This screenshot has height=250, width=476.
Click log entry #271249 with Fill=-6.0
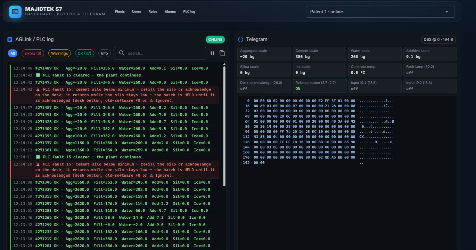pyautogui.click(x=115, y=225)
